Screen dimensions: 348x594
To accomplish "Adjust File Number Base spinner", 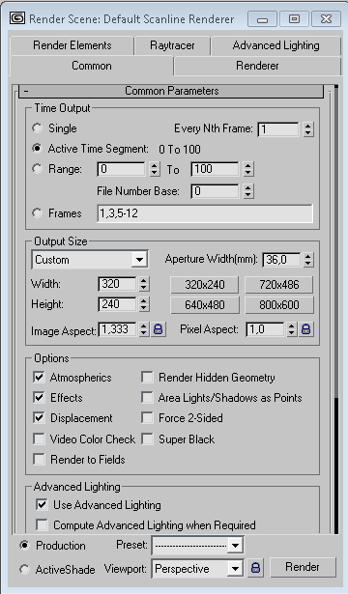I will (247, 191).
